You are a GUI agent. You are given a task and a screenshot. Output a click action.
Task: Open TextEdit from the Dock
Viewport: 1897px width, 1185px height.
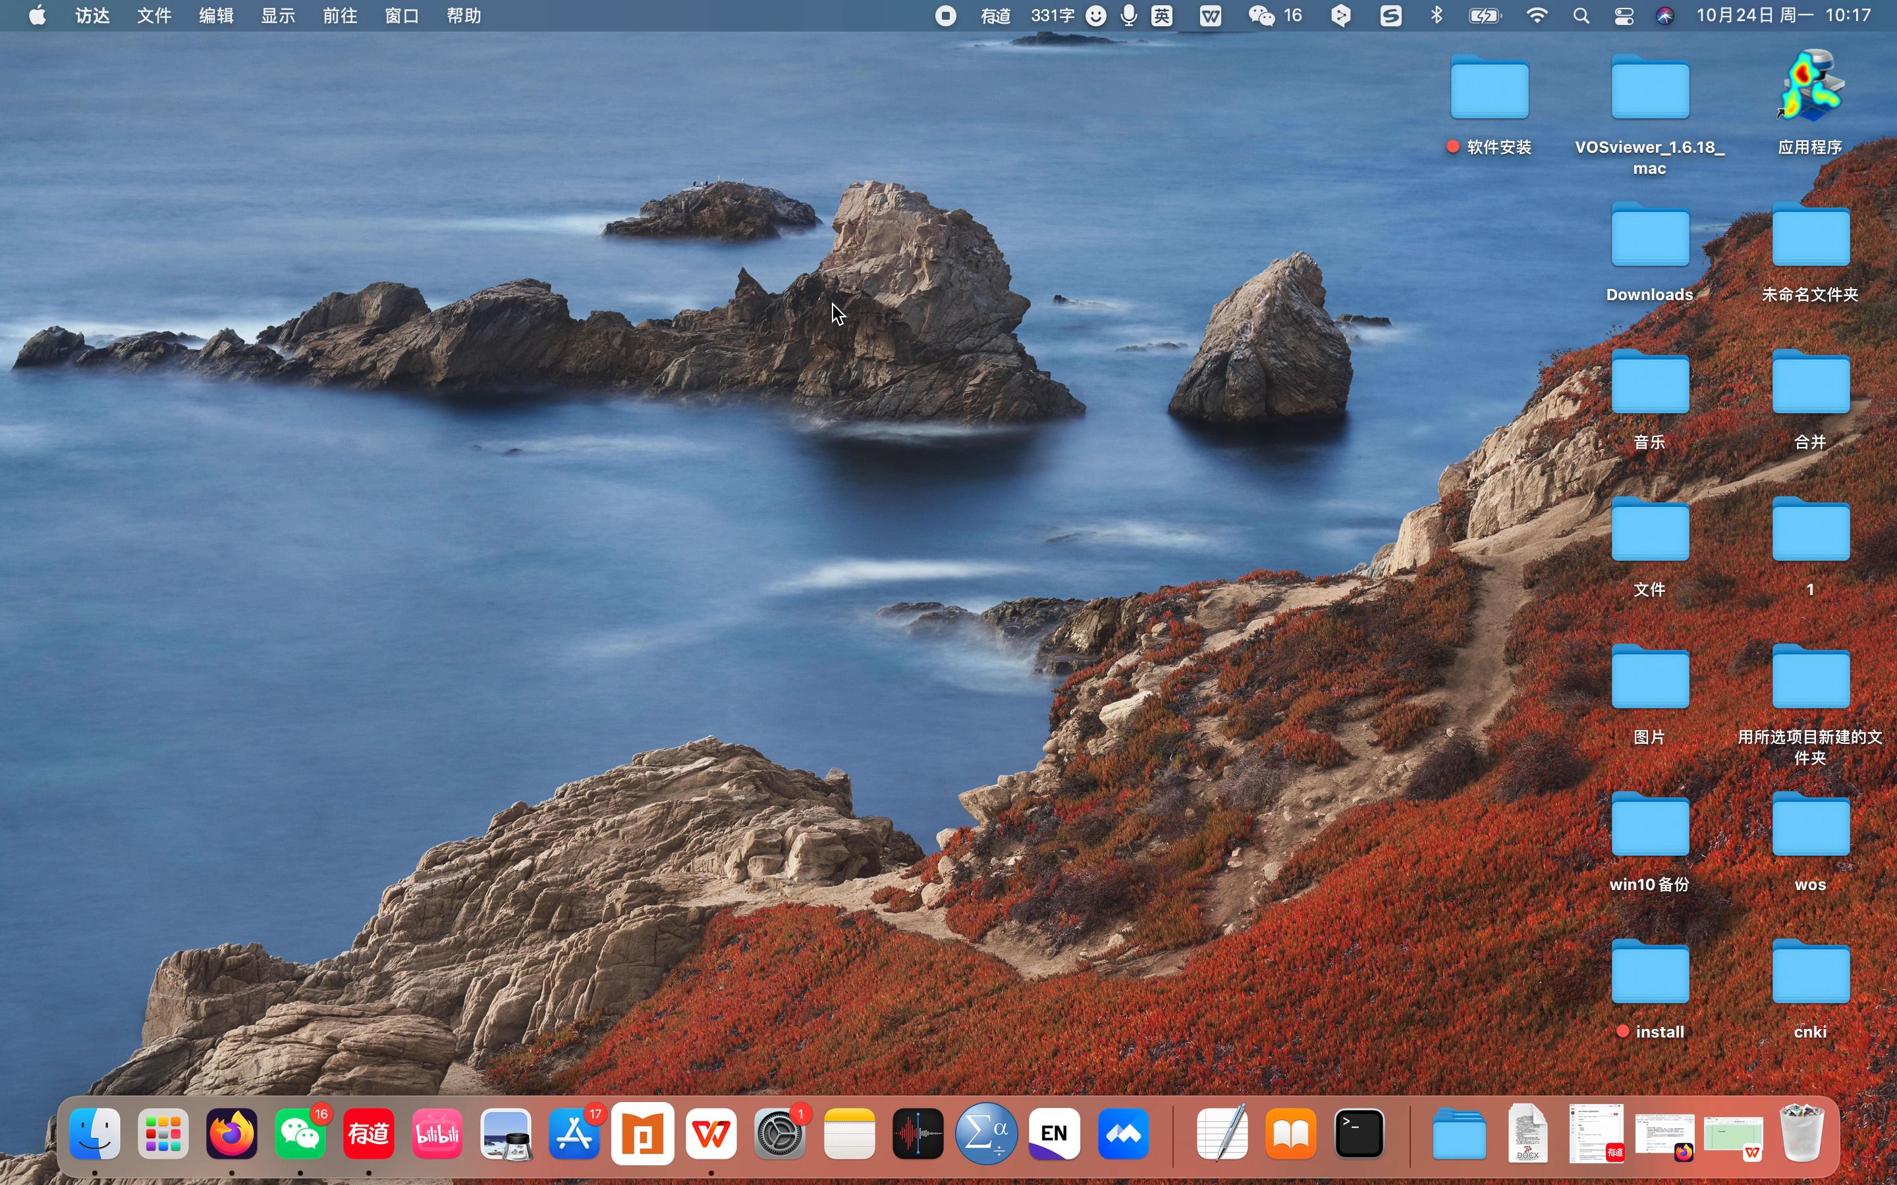click(x=1223, y=1133)
